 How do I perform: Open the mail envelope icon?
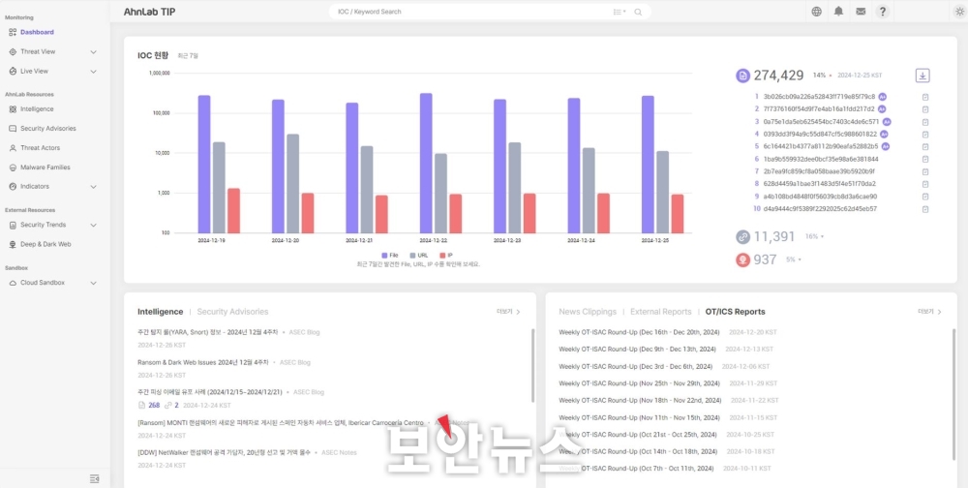pos(861,11)
